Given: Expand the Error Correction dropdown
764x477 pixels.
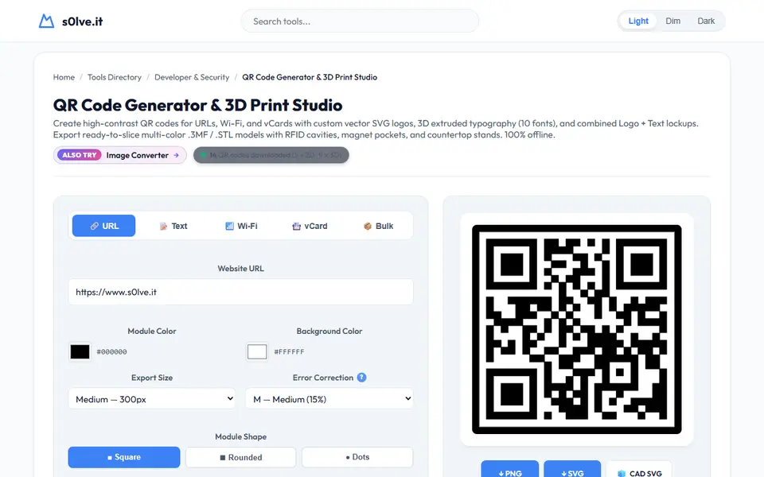Looking at the screenshot, I should pos(329,398).
